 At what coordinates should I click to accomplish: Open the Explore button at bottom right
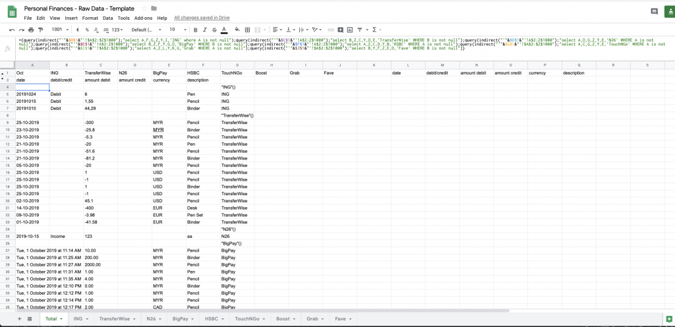[668, 319]
